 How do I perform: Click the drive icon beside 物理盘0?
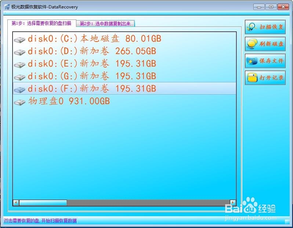19,102
